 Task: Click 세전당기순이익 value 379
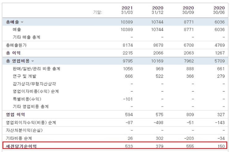coord(160,146)
